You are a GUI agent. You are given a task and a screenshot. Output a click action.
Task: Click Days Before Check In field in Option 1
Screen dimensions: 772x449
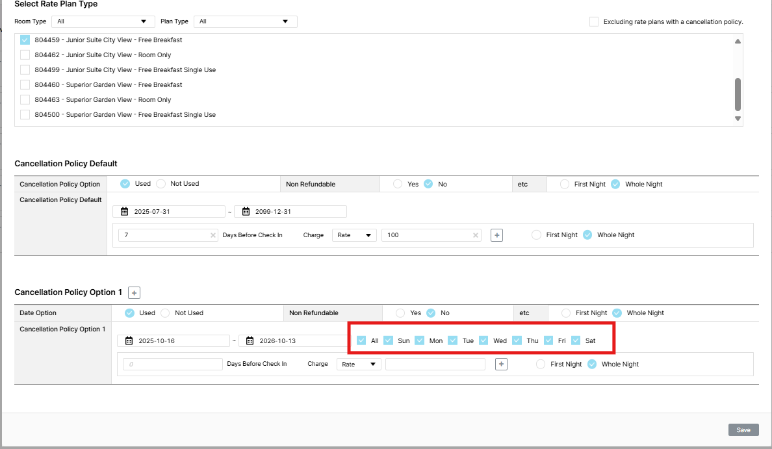[172, 365]
